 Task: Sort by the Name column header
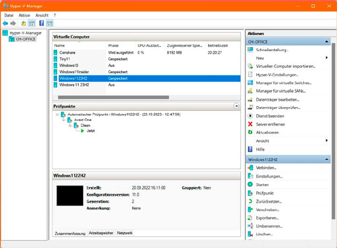(x=80, y=45)
